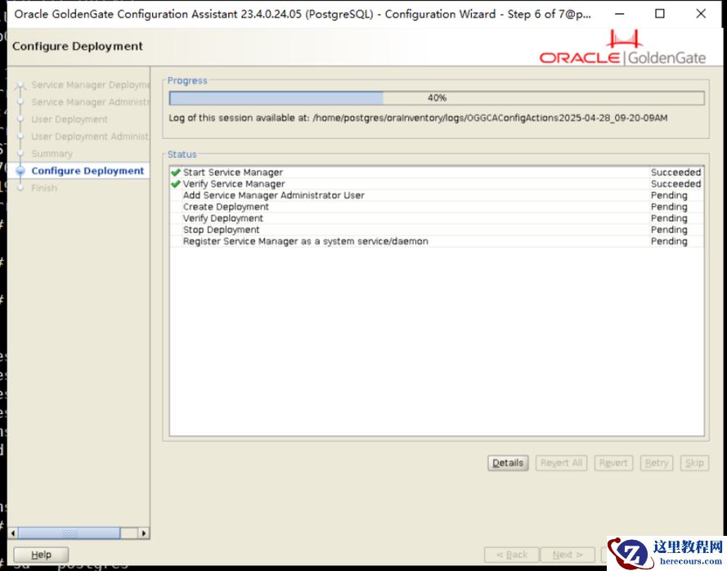
Task: Click Pending status of Verify Deployment
Action: 669,218
